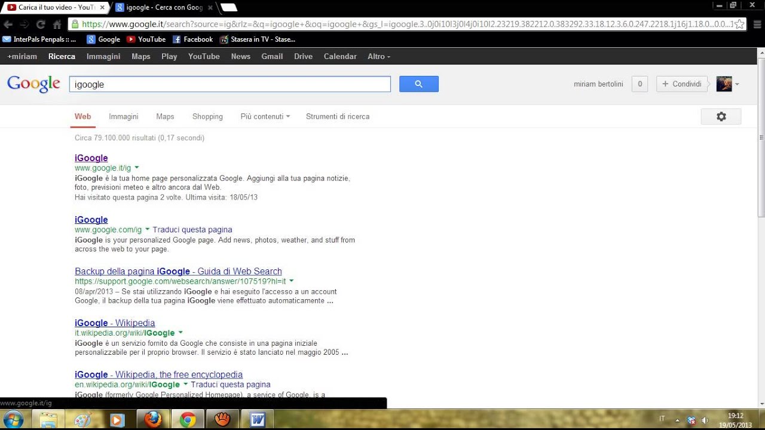
Task: Reload the page with refresh icon
Action: [x=41, y=24]
